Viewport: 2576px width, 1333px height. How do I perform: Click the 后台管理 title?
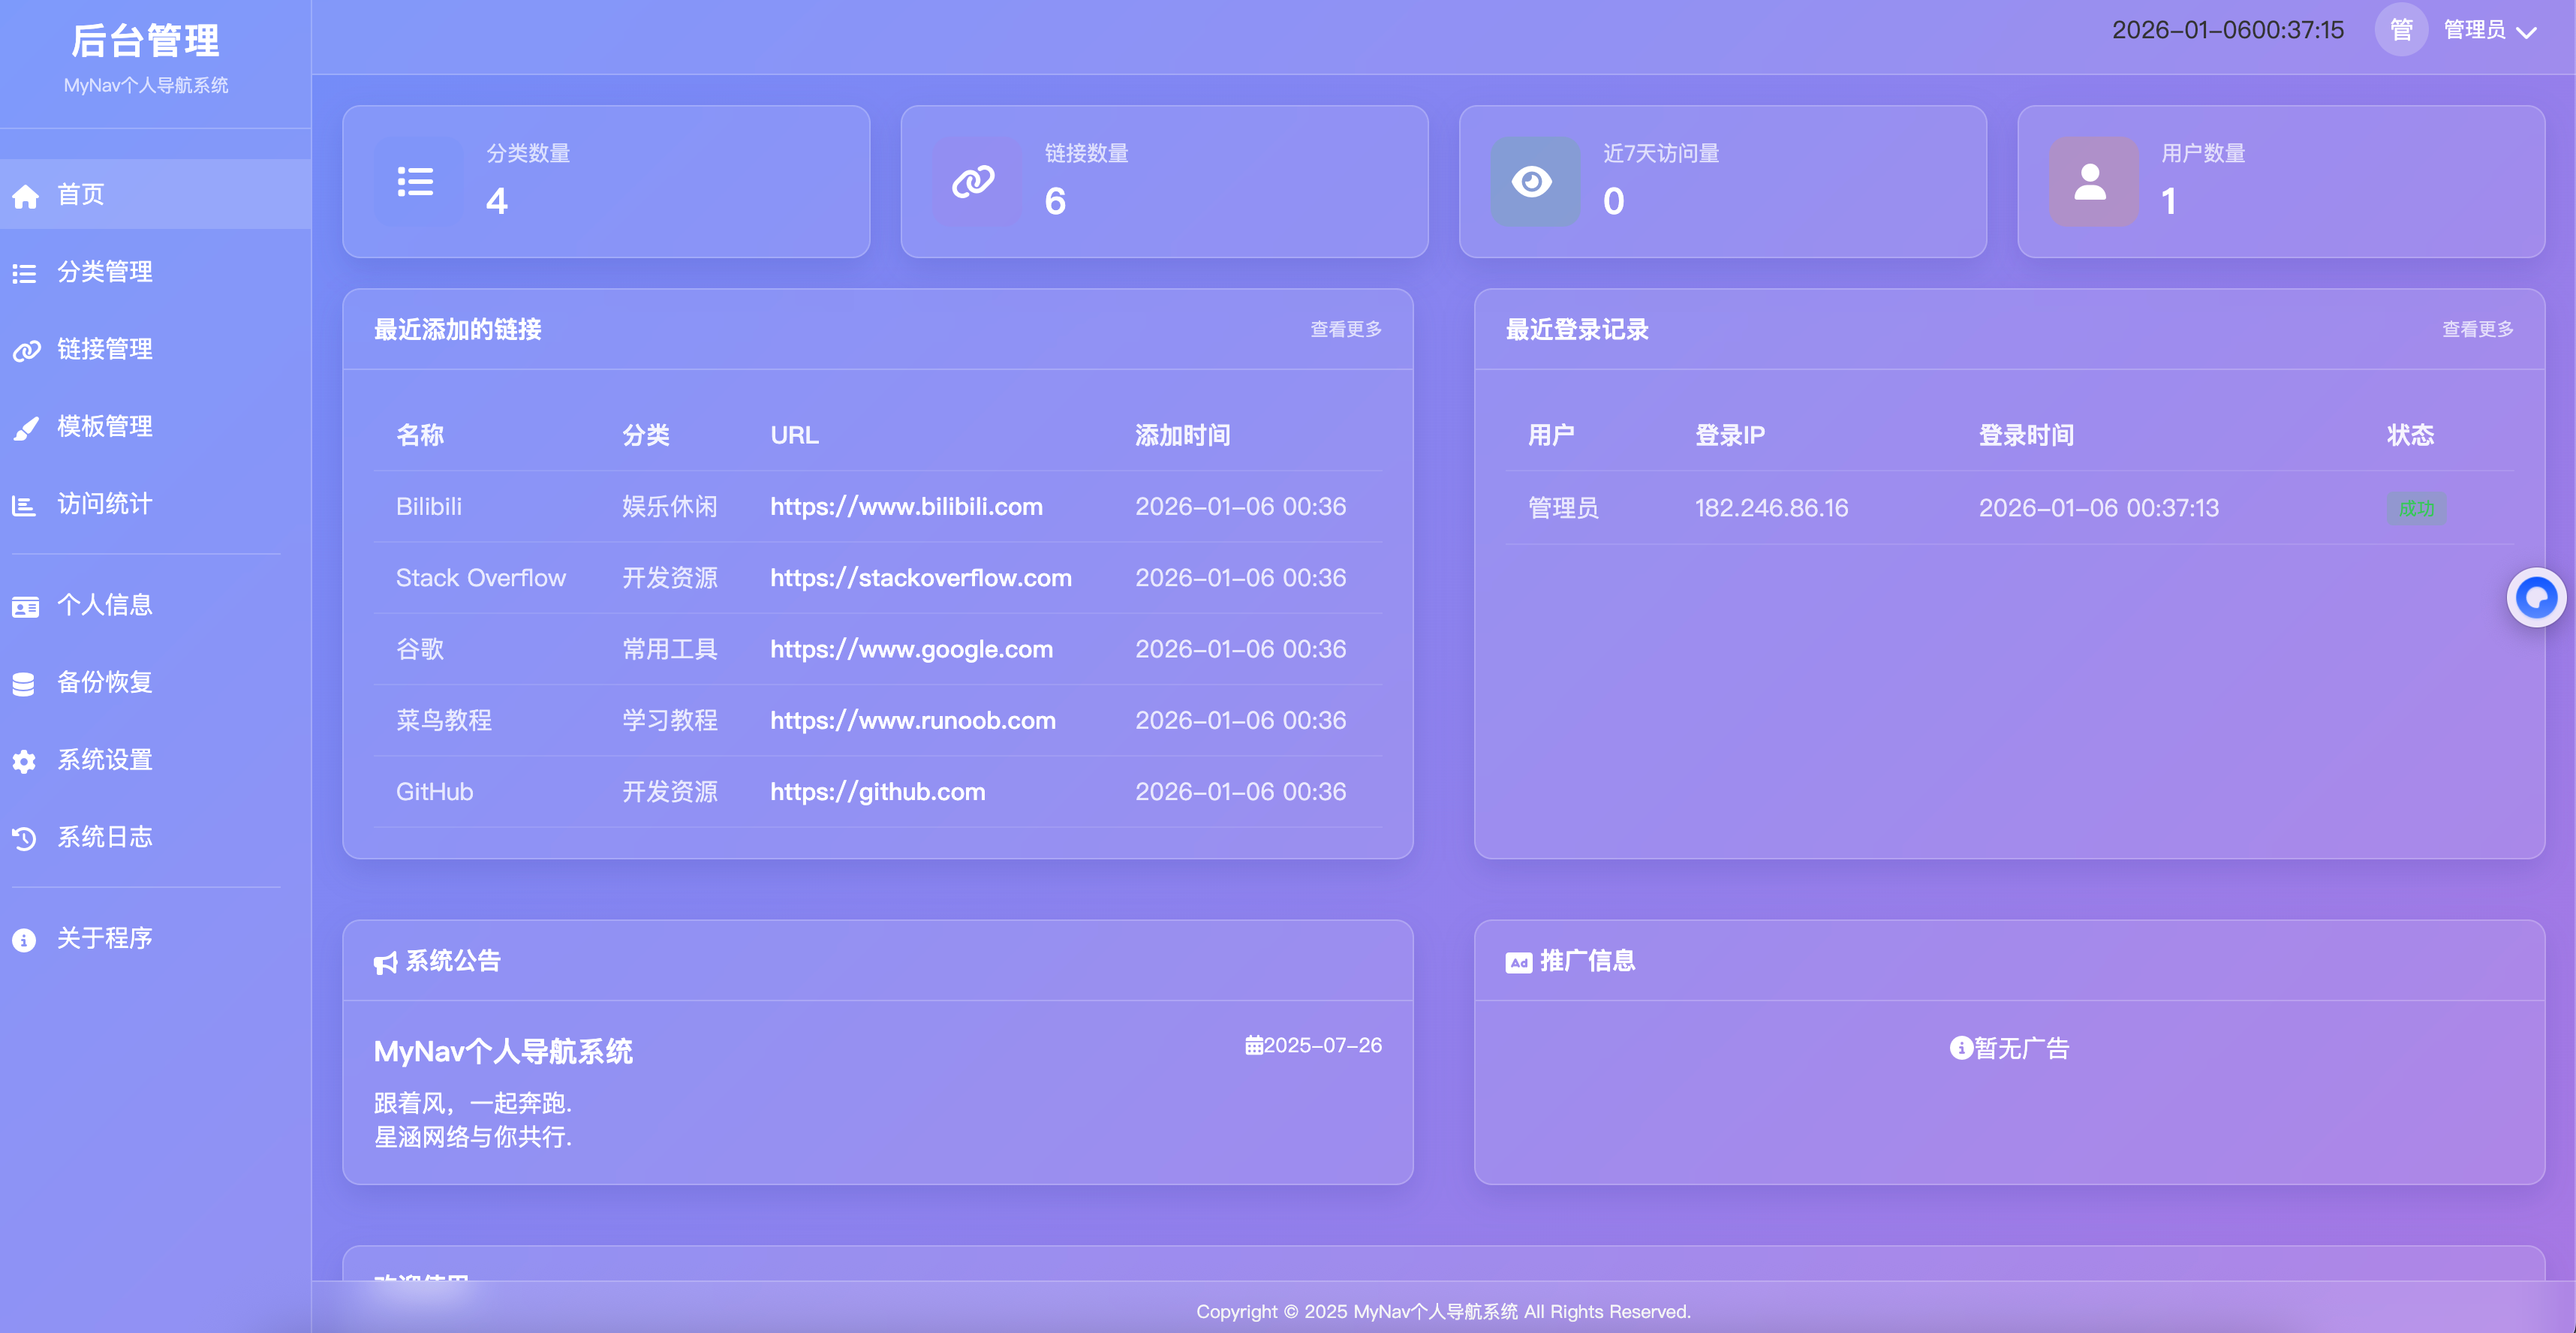point(145,41)
